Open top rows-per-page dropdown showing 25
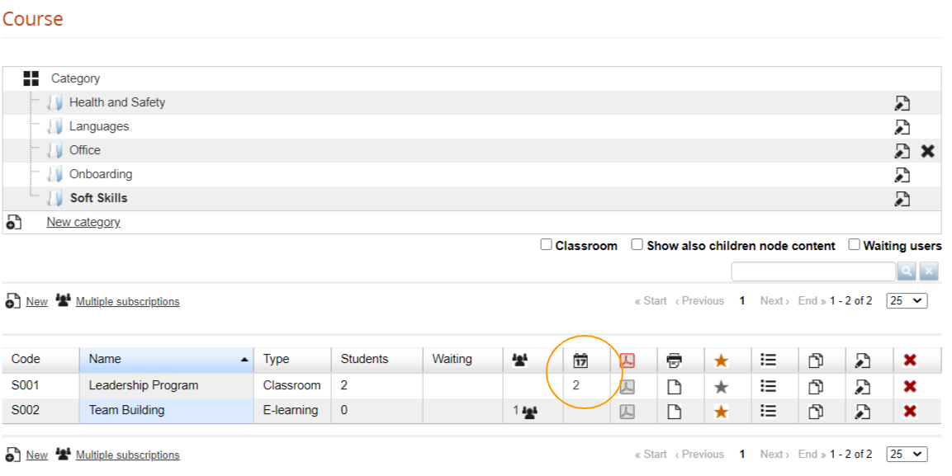The image size is (952, 476). click(x=907, y=301)
